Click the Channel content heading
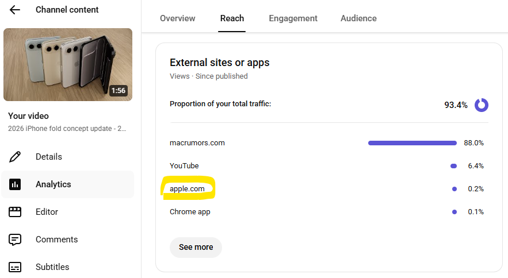This screenshot has height=278, width=508. click(67, 10)
